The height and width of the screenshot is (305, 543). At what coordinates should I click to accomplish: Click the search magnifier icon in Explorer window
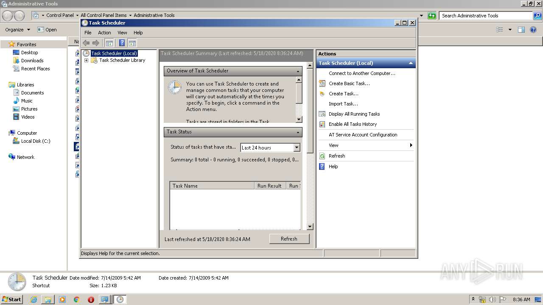click(x=538, y=16)
